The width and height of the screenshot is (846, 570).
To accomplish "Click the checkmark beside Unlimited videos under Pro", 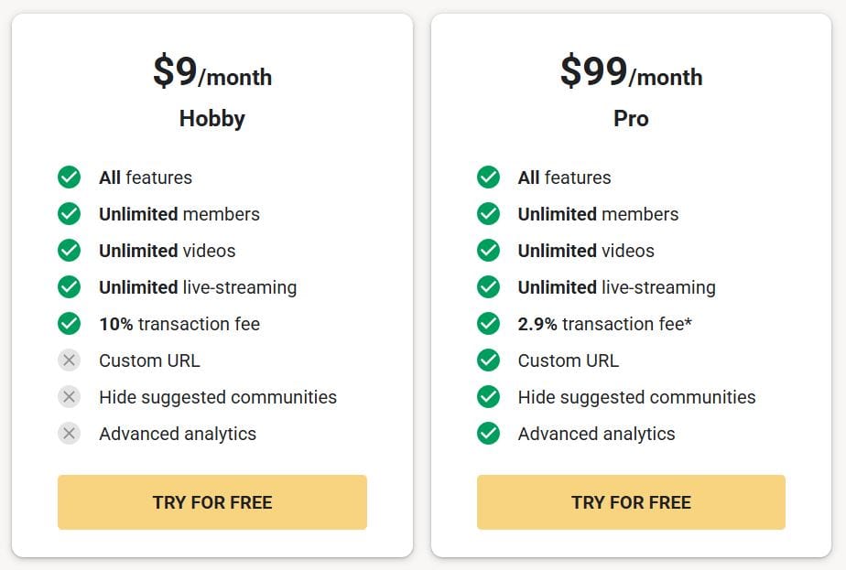I will coord(488,251).
